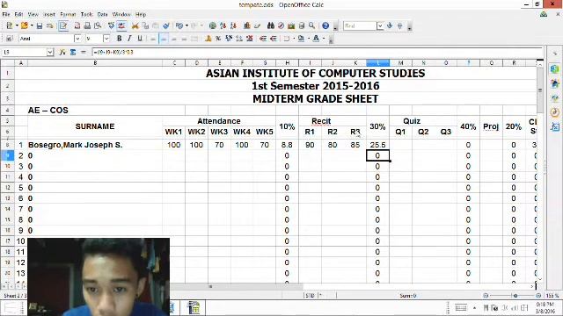Open the Format menu
Viewport: 563px width, 316px height.
pyautogui.click(x=68, y=14)
